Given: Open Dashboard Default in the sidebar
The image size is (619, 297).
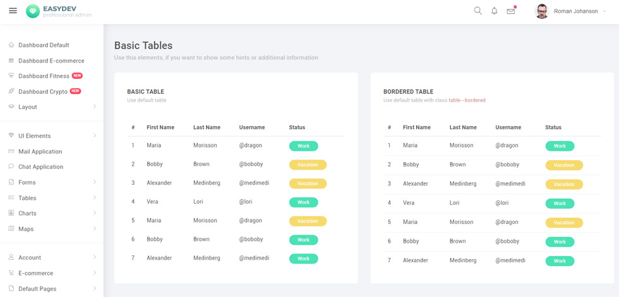Looking at the screenshot, I should 44,45.
